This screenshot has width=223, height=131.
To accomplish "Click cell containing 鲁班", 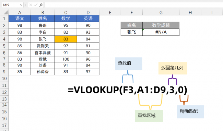I will click(43, 25).
